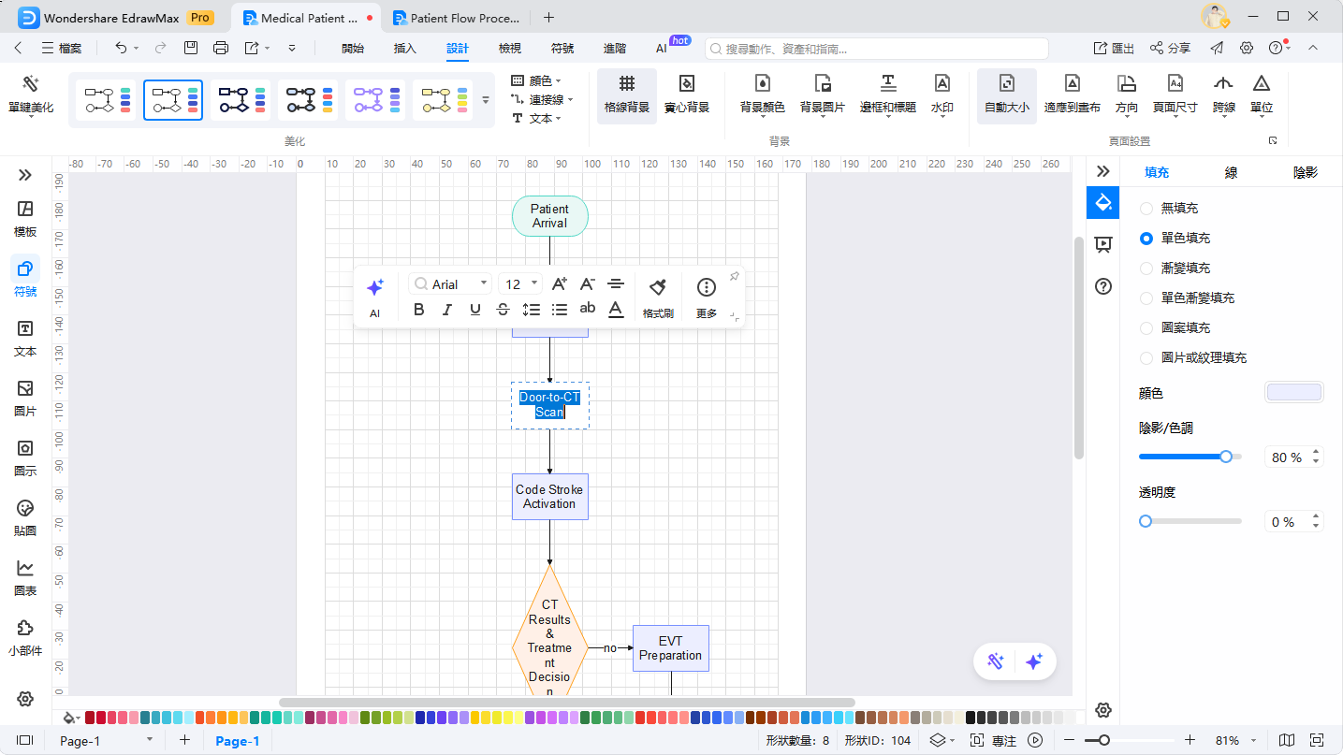Click the fill color (顏色) swatch
Image resolution: width=1343 pixels, height=755 pixels.
(x=1293, y=393)
